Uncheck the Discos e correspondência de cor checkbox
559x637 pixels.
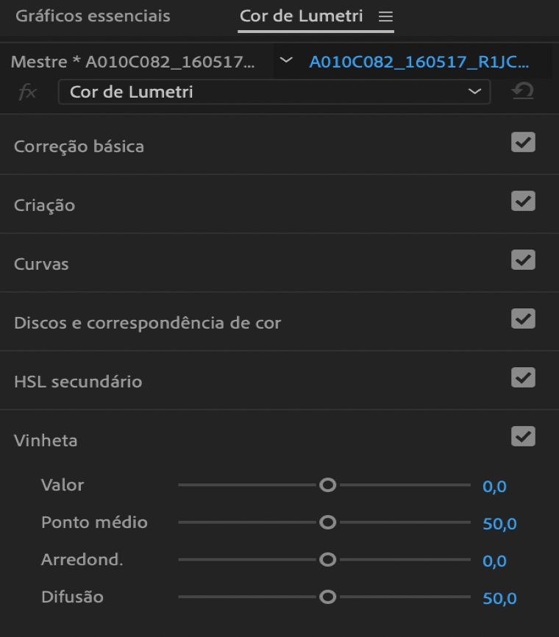[x=523, y=319]
